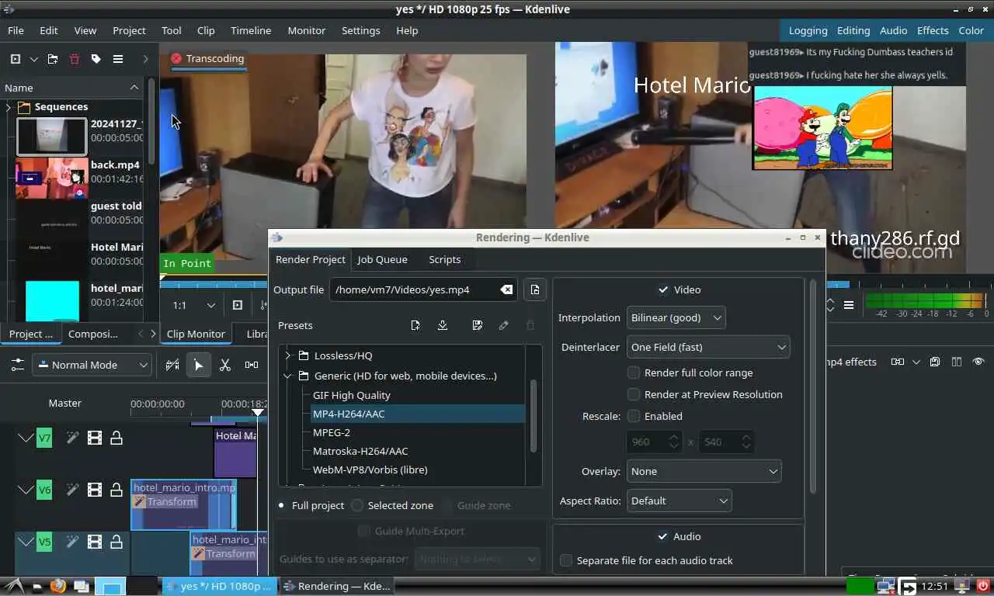Open the Overlay dropdown
994x596 pixels.
click(x=704, y=471)
